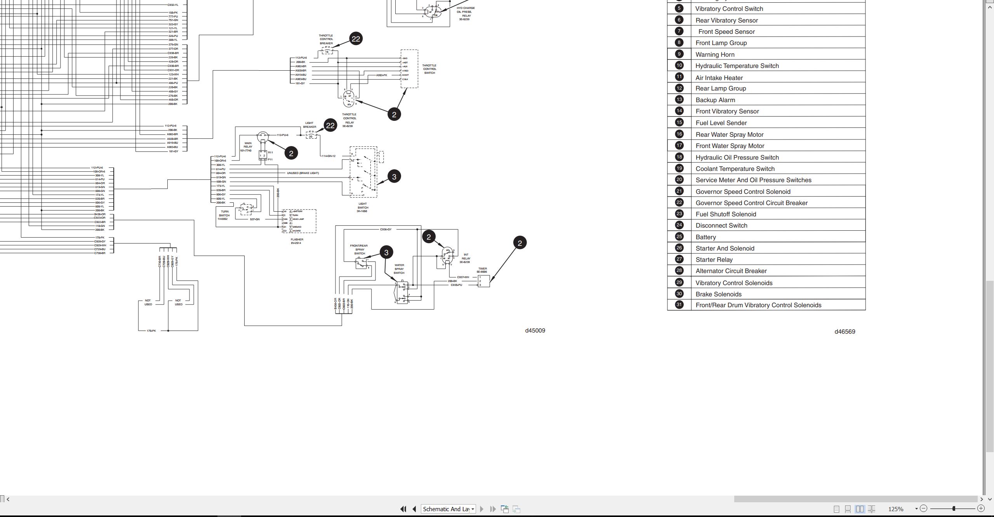Click the TIMER 5E-8006 label

(482, 270)
